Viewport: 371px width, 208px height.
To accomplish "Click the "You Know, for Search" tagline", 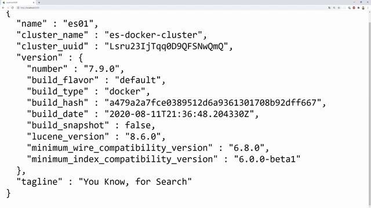I will (x=135, y=182).
